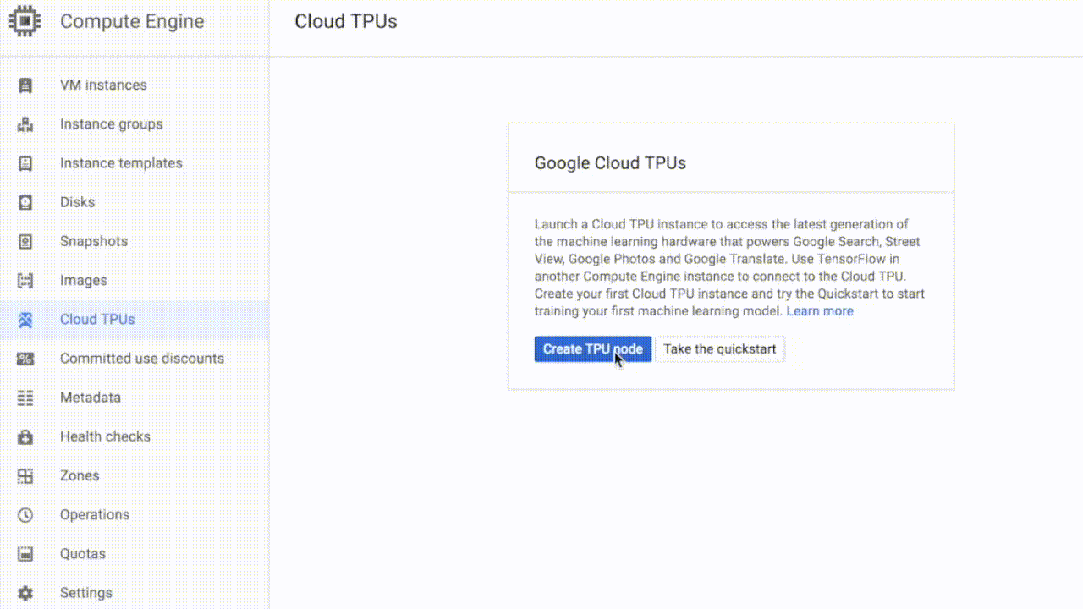Viewport: 1083px width, 609px height.
Task: Go to the VM instances page
Action: [x=103, y=85]
